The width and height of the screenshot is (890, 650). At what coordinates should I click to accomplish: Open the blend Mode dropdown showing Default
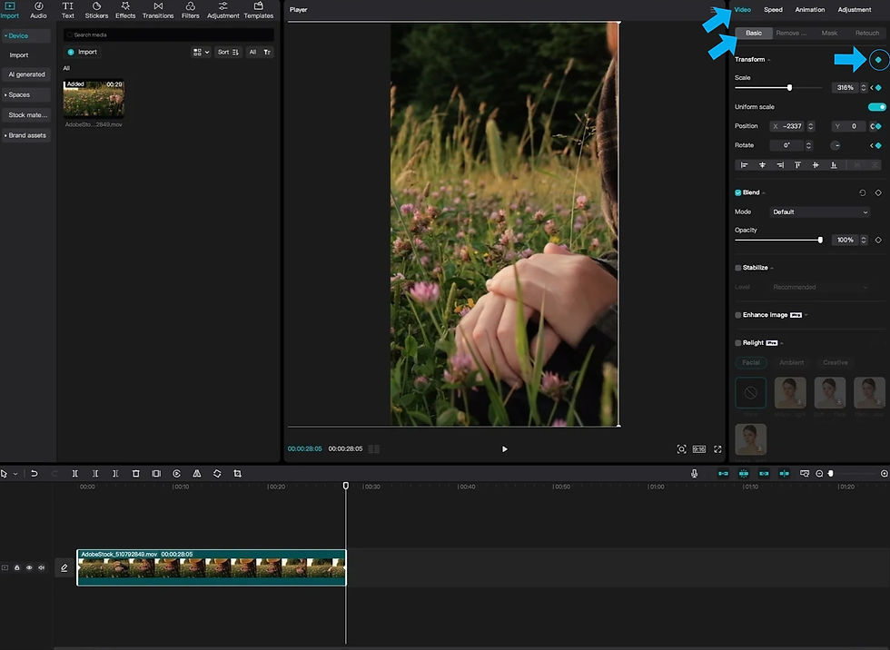point(819,212)
